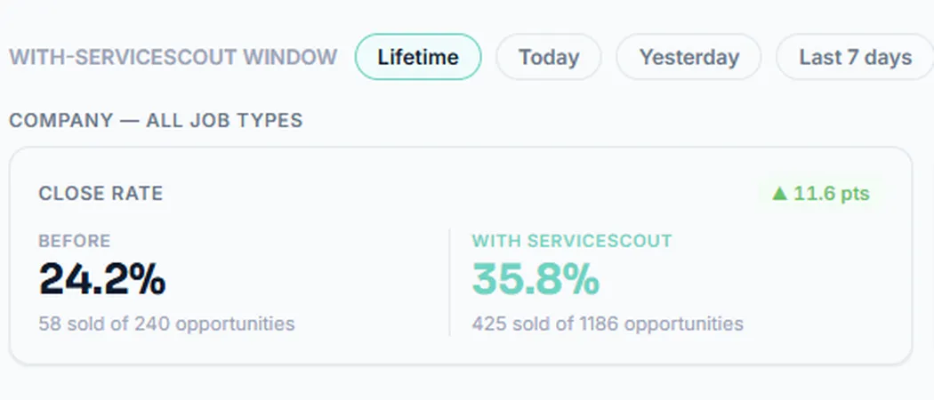The height and width of the screenshot is (400, 934).
Task: Click the 58 sold of 240 opportunities text
Action: (x=167, y=324)
